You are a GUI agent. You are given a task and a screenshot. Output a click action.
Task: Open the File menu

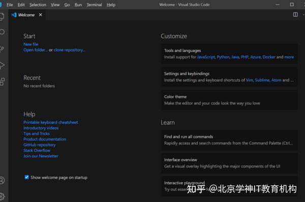tap(10, 5)
